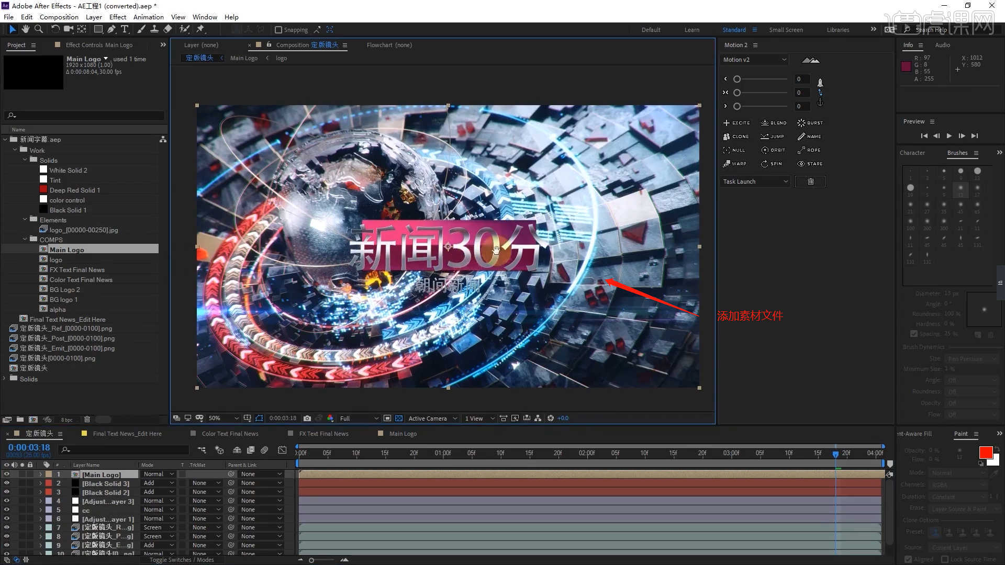The width and height of the screenshot is (1005, 565).
Task: Select the Clone Stamp tool
Action: click(154, 29)
